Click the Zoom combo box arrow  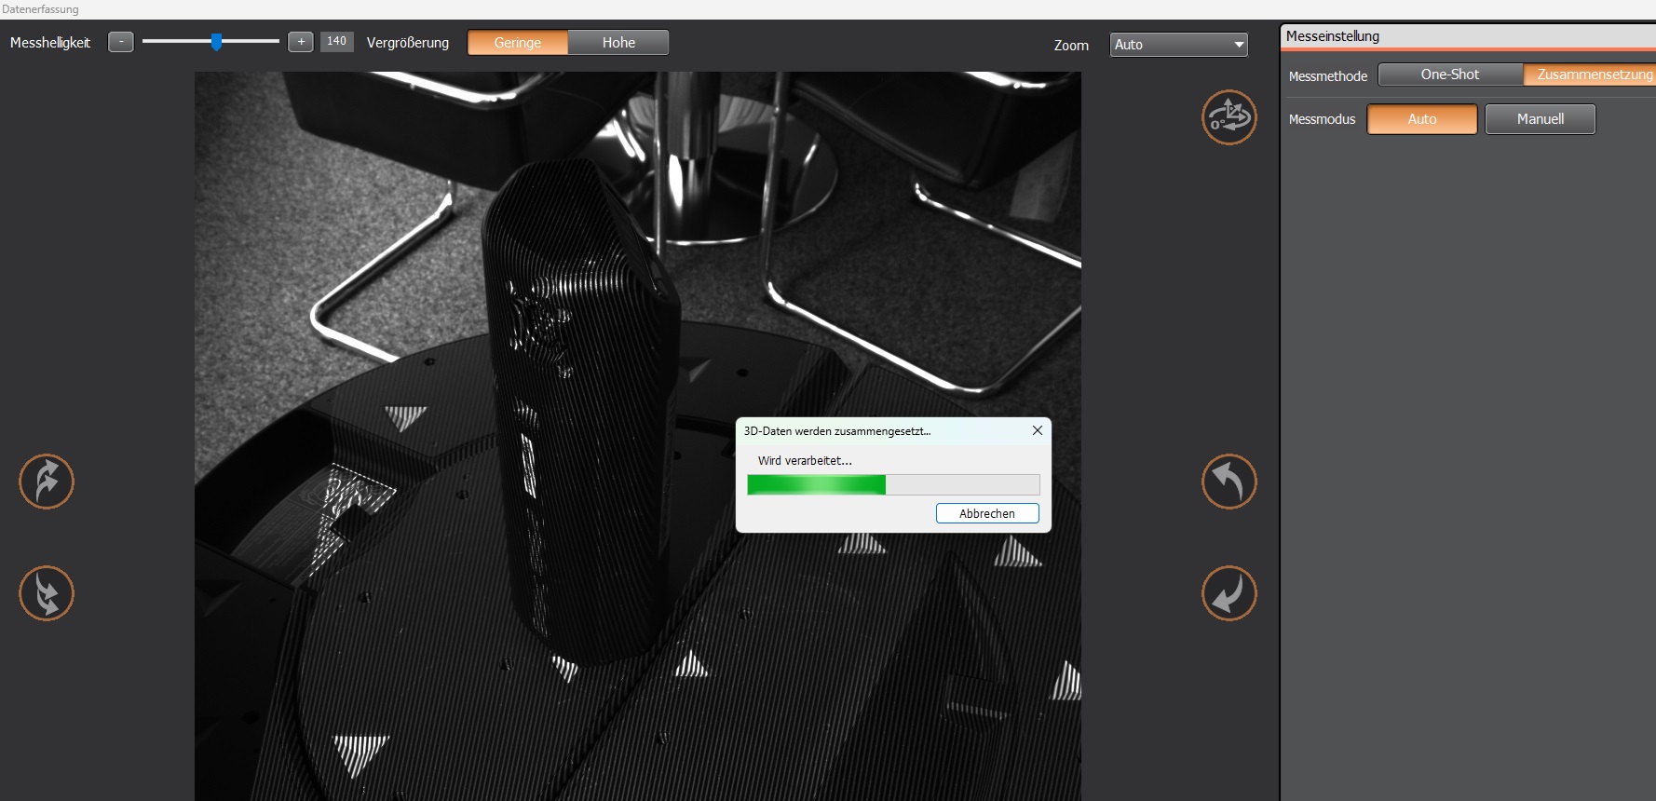pos(1239,45)
